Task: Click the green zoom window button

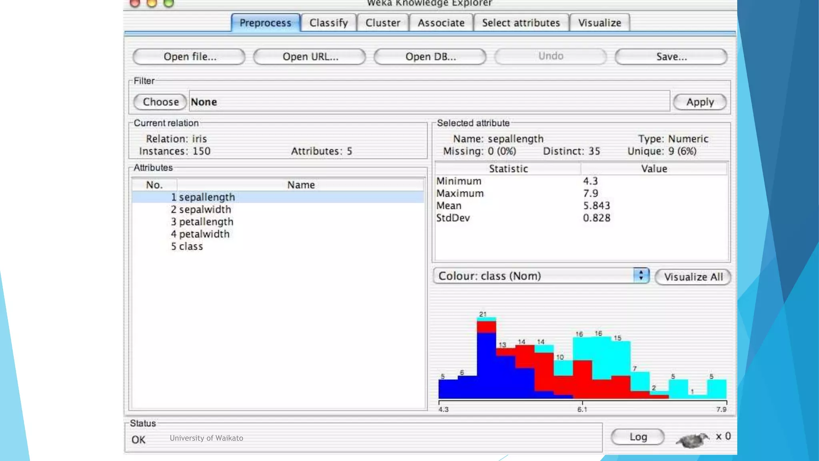Action: 169,3
